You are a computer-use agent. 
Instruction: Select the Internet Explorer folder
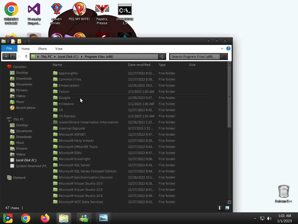[129, 128]
